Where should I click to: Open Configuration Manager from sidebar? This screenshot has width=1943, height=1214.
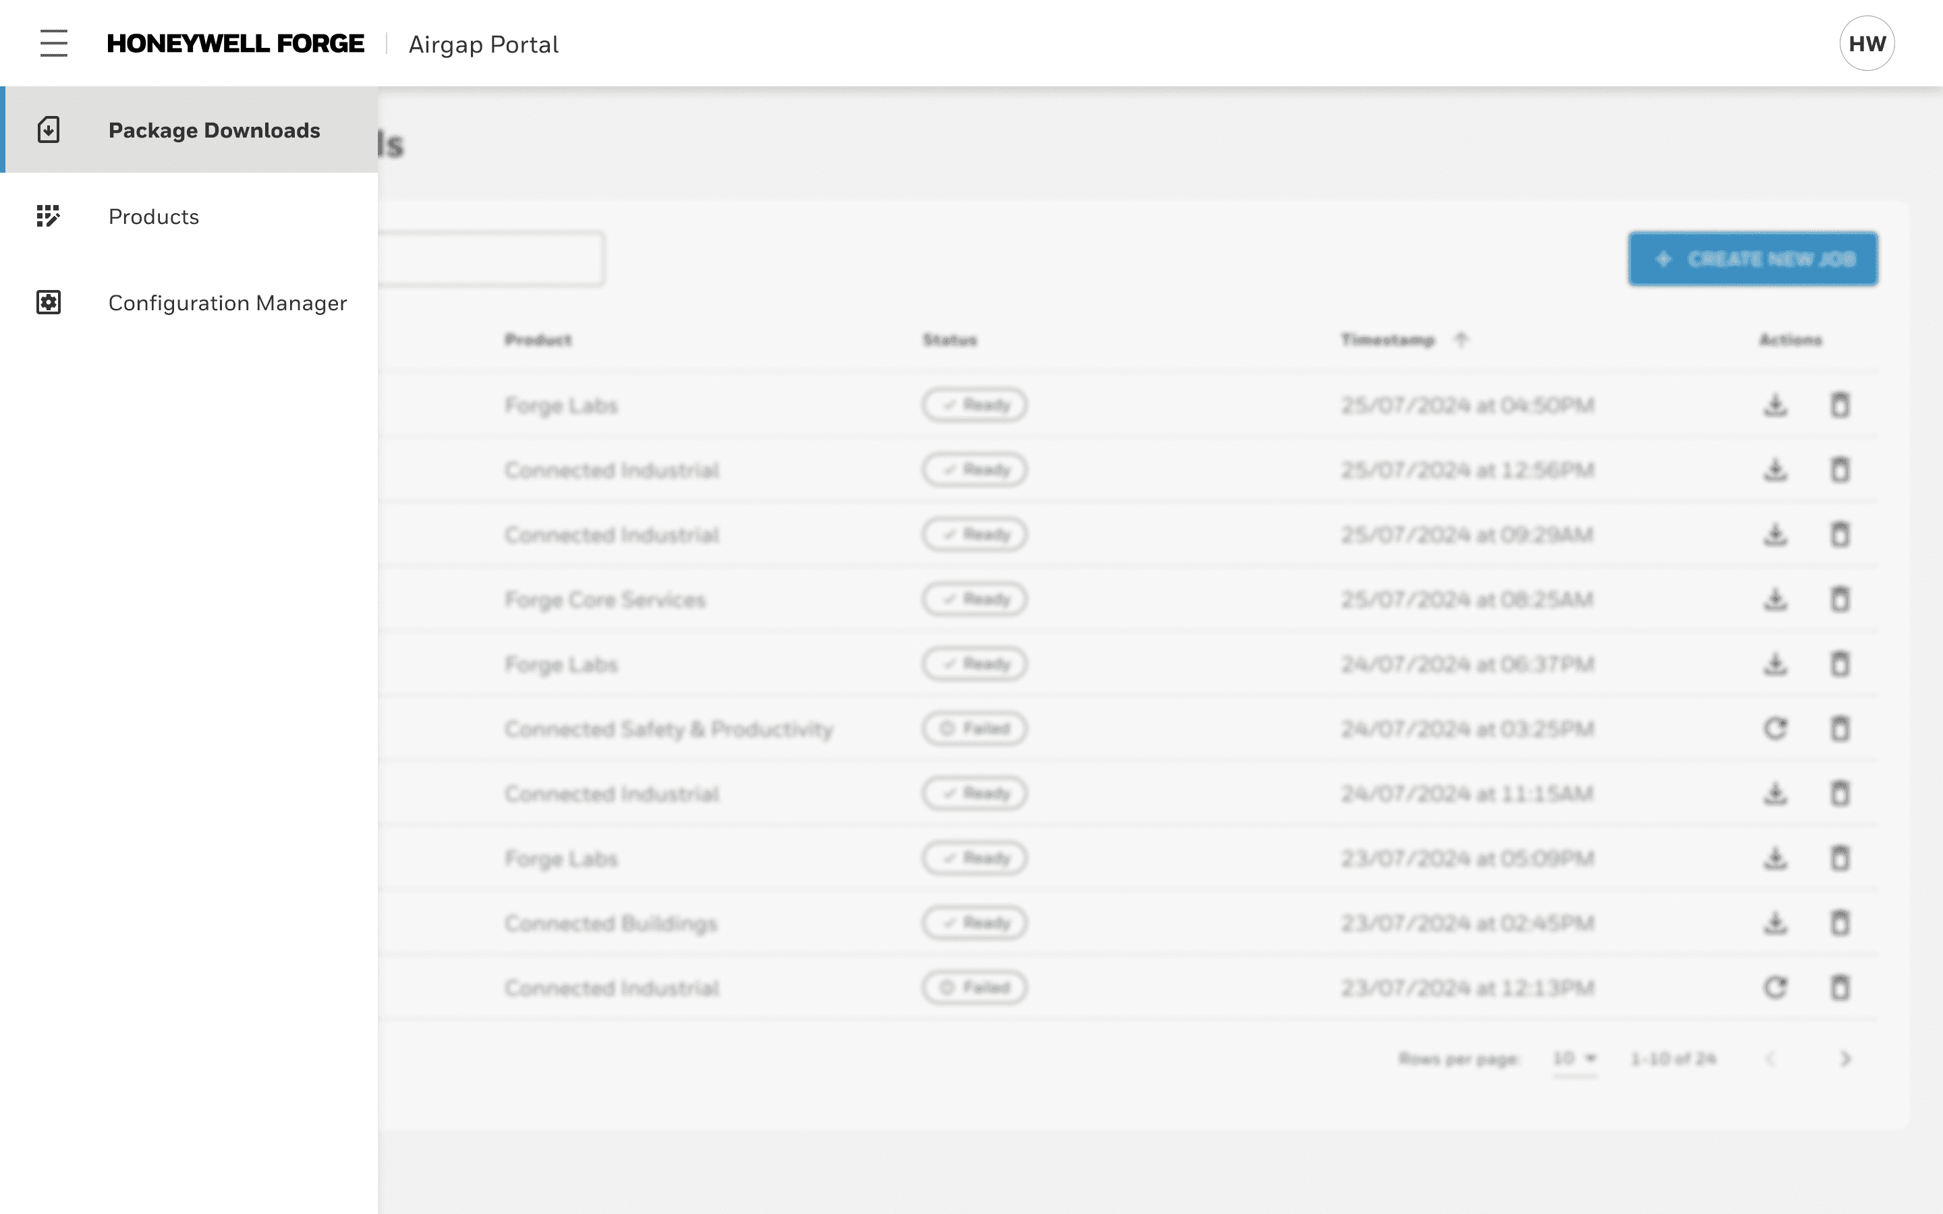tap(228, 302)
